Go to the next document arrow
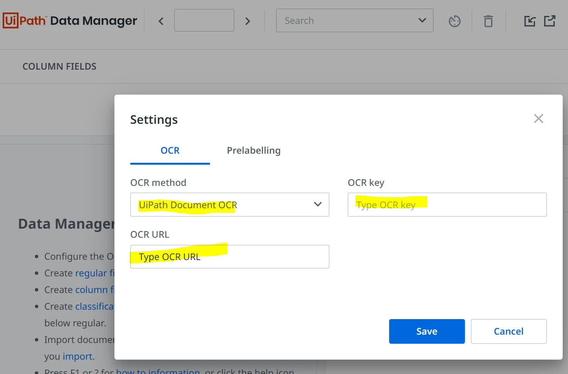 tap(247, 21)
